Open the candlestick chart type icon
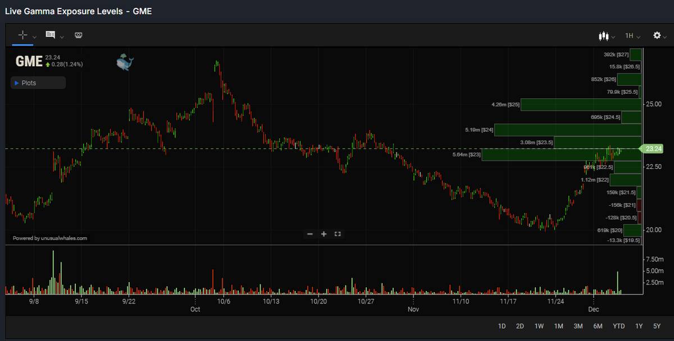The image size is (674, 341). tap(604, 36)
